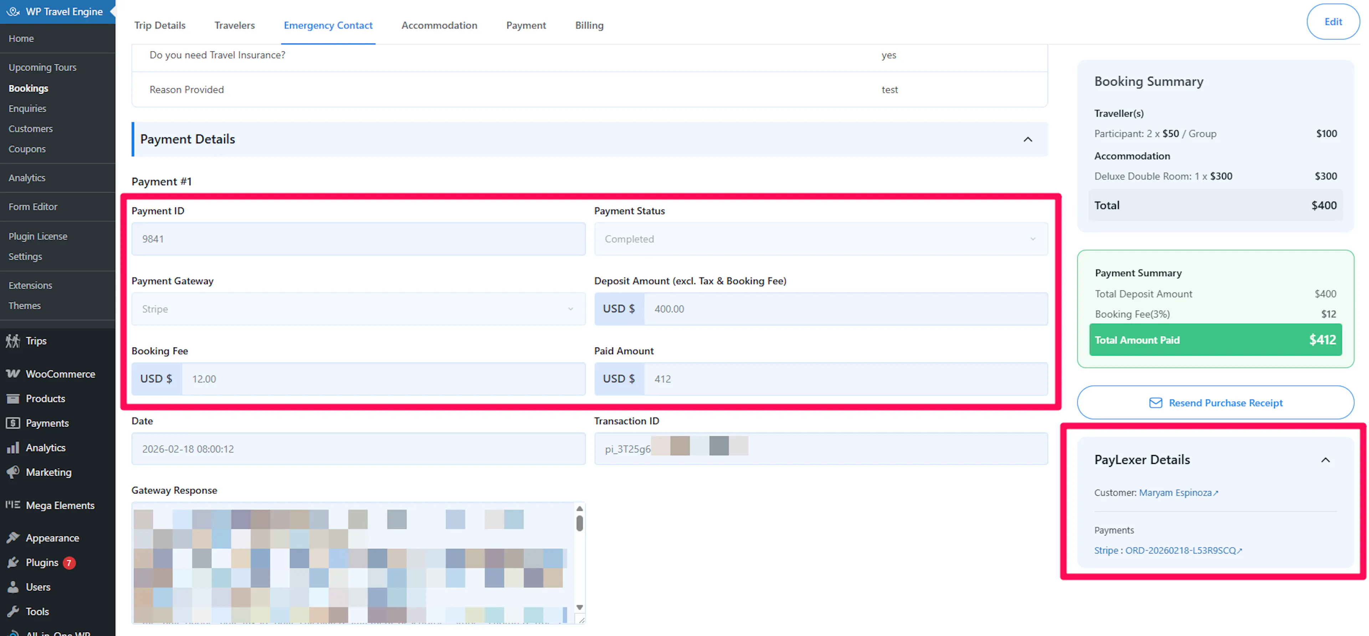Viewport: 1369px width, 636px height.
Task: Open the Payment Gateway Stripe dropdown
Action: tap(358, 309)
